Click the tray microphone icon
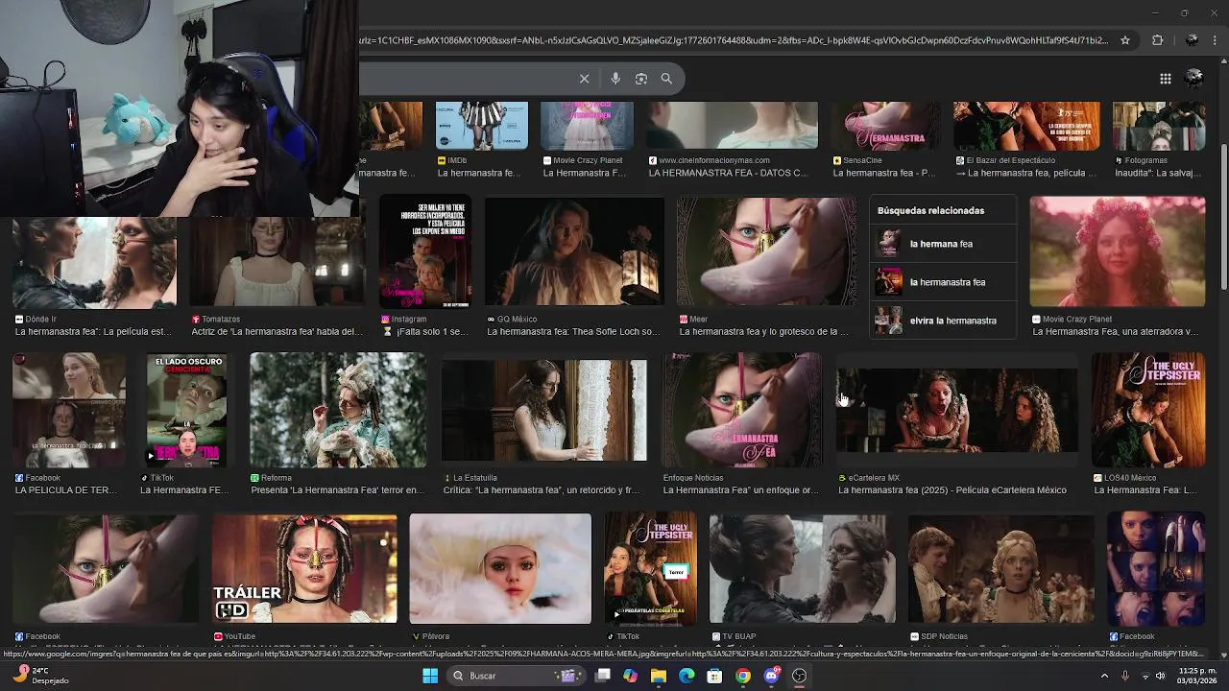Image resolution: width=1229 pixels, height=691 pixels. coord(1124,676)
